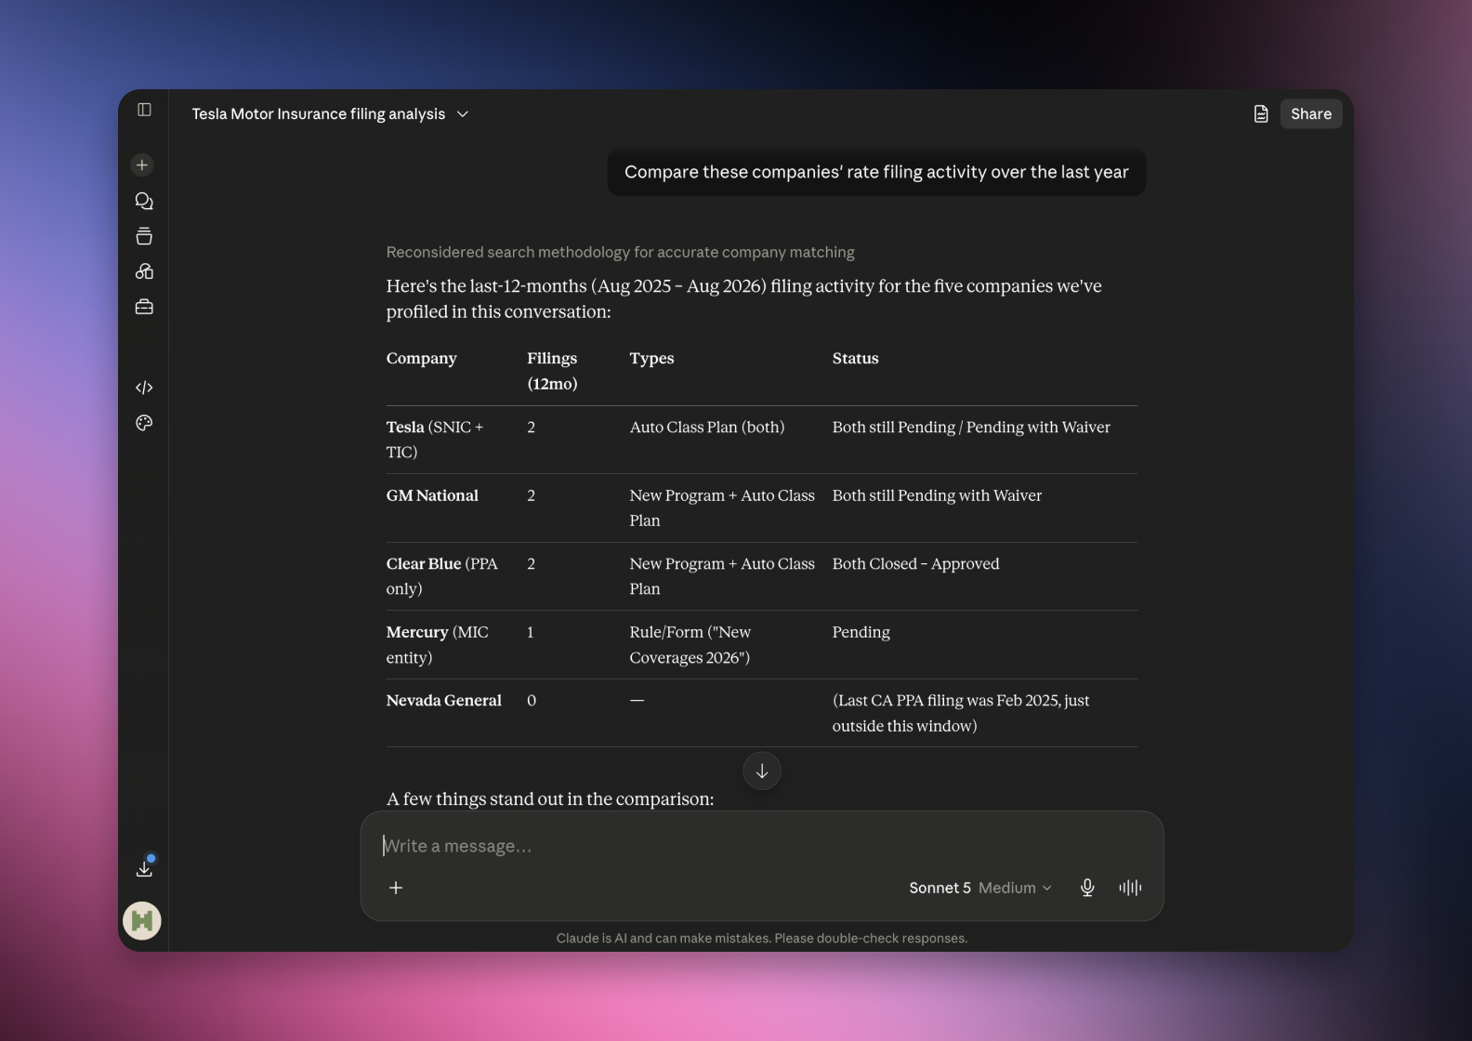Start voice mode with waveform icon

pos(1130,888)
